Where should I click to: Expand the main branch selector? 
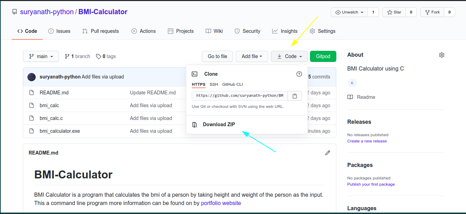[41, 56]
